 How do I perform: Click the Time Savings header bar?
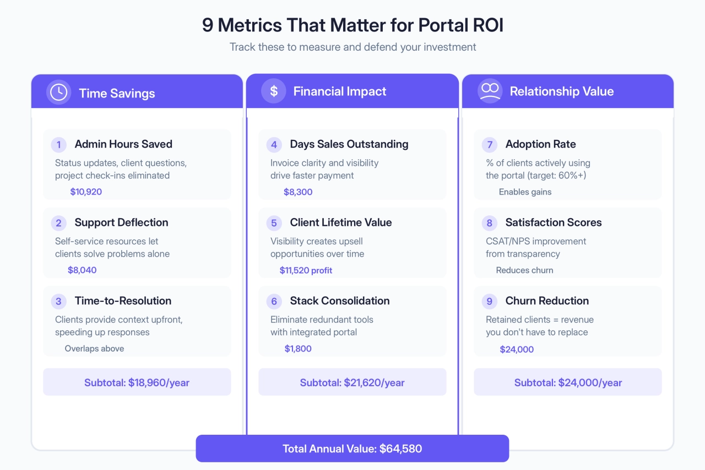click(137, 91)
